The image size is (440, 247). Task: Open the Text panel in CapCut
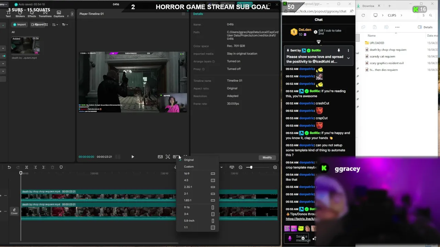(8, 14)
